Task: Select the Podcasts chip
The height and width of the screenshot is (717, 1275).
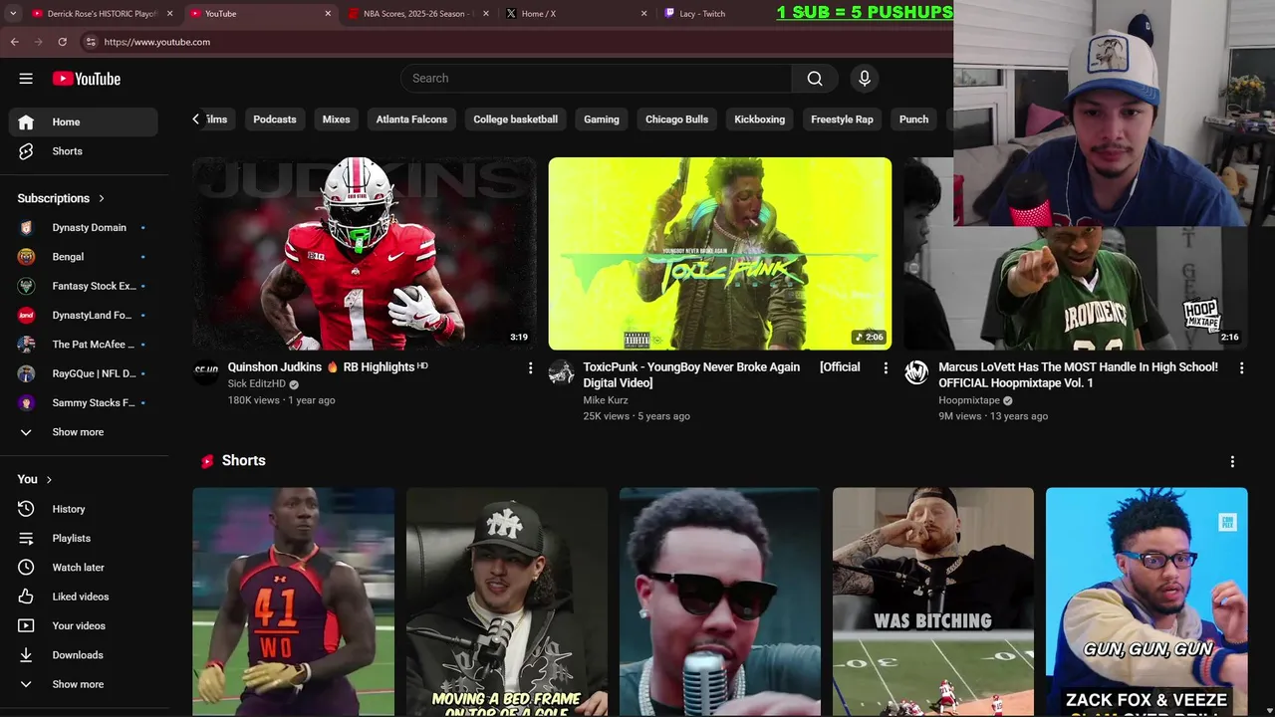Action: point(275,119)
